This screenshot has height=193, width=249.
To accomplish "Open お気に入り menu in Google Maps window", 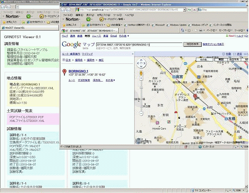I will (x=104, y=15).
